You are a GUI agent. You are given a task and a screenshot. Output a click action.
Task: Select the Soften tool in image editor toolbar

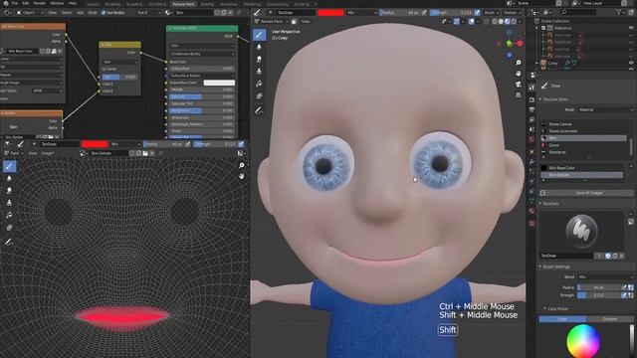point(9,178)
